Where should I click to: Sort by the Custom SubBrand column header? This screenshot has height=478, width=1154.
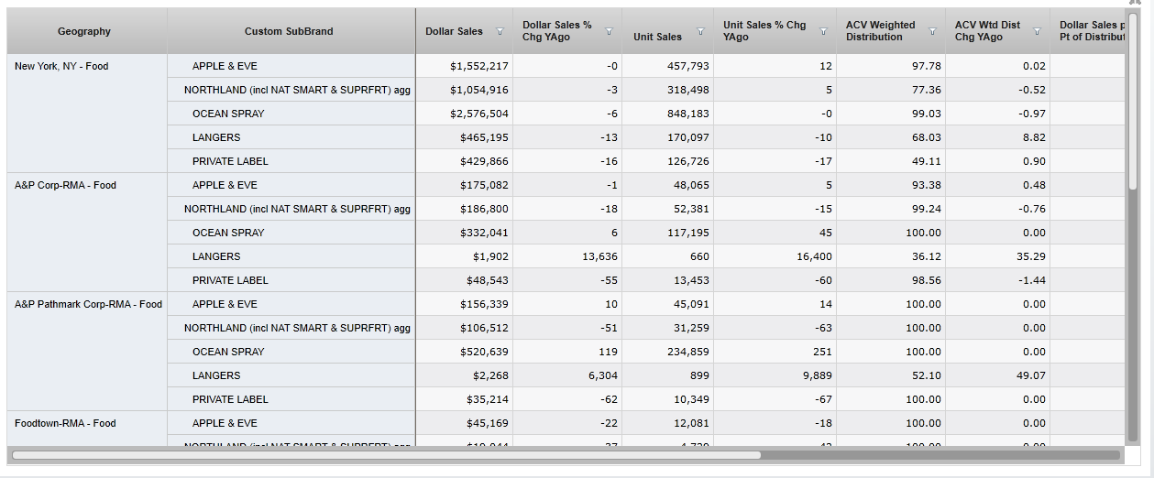click(289, 31)
